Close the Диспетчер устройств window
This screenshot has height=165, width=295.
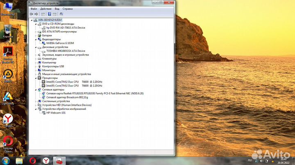[169, 2]
